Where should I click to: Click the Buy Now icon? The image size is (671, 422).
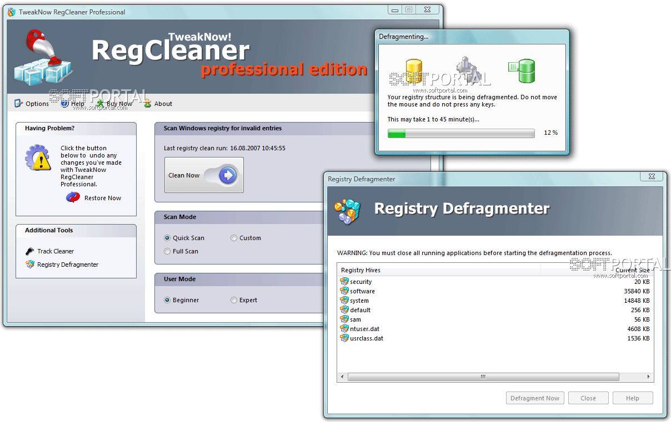coord(99,103)
